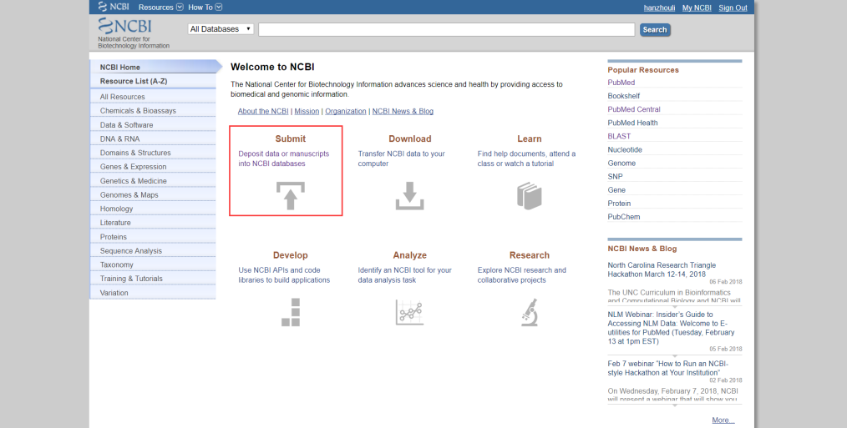Click the Research microscope icon
Viewport: 847px width, 428px height.
(x=529, y=312)
